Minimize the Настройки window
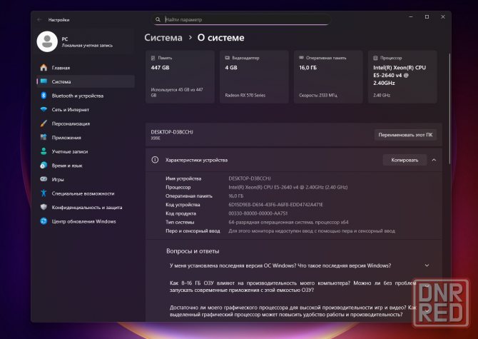The width and height of the screenshot is (478, 339). click(x=411, y=16)
